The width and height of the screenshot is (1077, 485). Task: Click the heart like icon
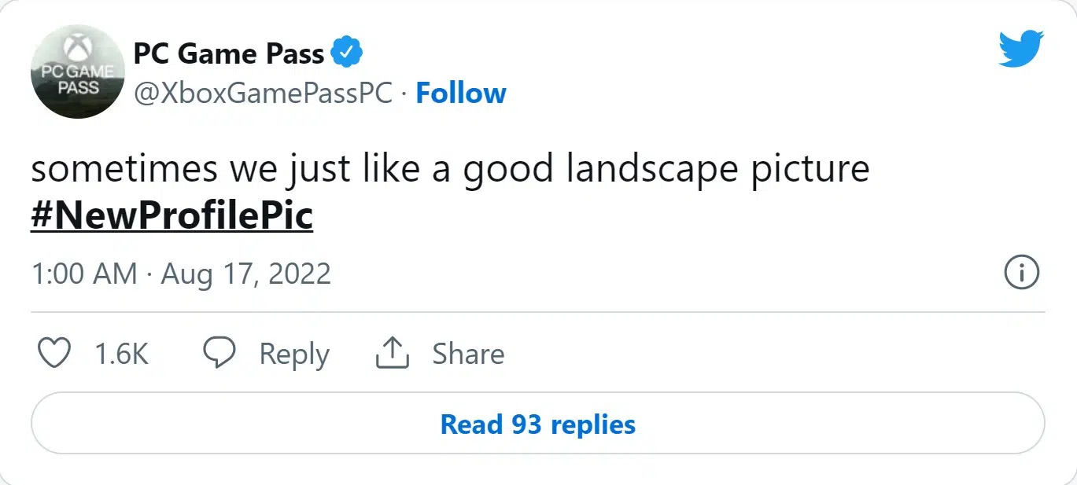[55, 354]
